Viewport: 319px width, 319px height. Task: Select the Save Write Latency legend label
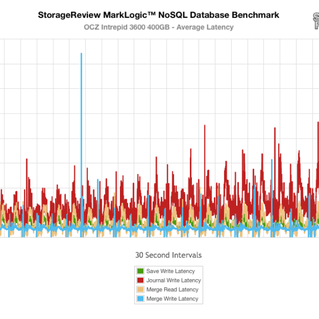coord(171,271)
